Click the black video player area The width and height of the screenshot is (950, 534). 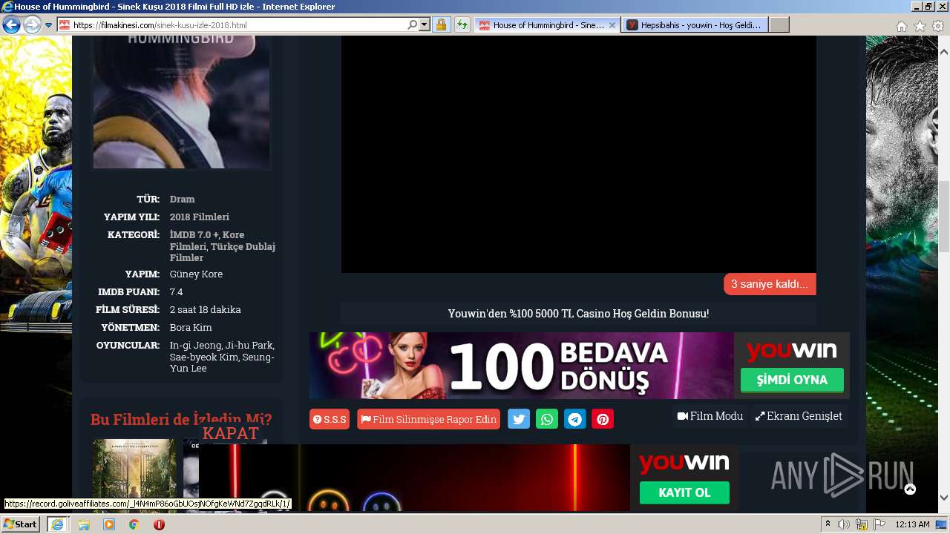tap(578, 154)
